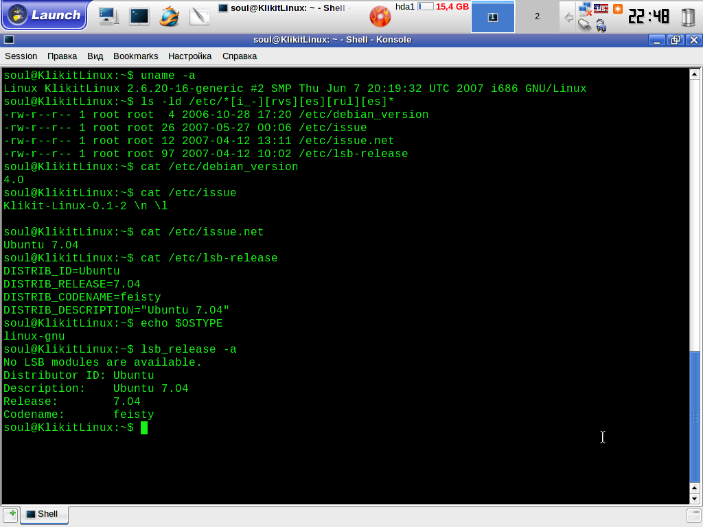Viewport: 703px width, 527px height.
Task: Open the Bookmarks menu
Action: 135,56
